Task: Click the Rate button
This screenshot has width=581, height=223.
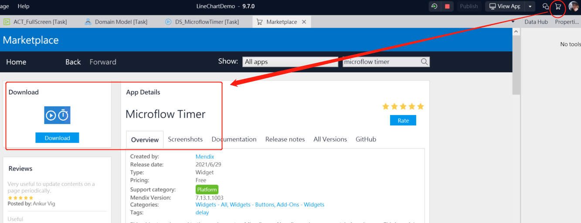Action: click(403, 120)
